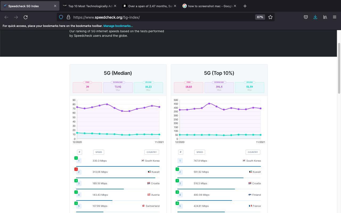Reload the current page
Screen dimensions: 341x213
tap(26, 17)
